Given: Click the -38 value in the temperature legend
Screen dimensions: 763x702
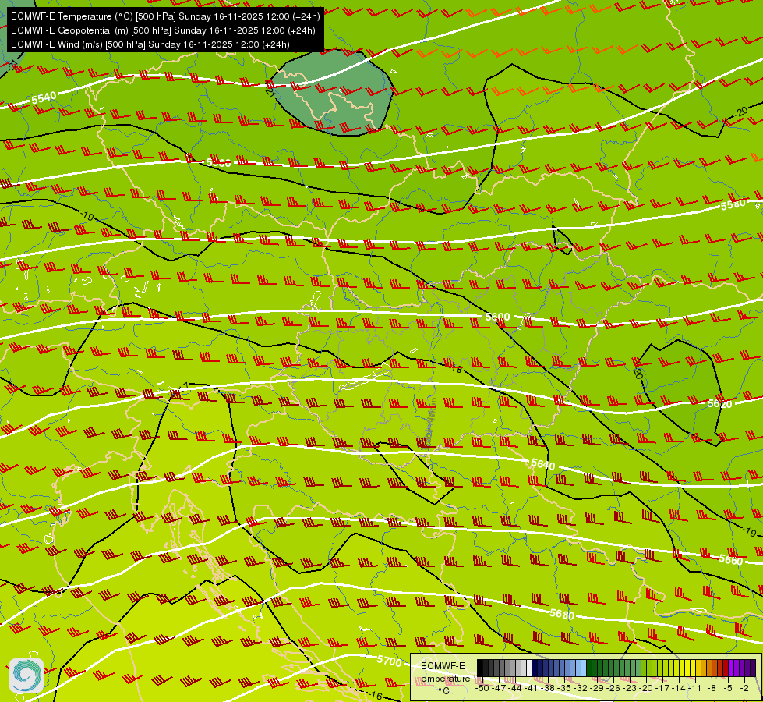Looking at the screenshot, I should click(x=549, y=688).
